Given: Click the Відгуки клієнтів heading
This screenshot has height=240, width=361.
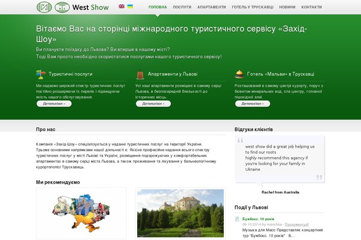Looking at the screenshot, I should coord(254,130).
